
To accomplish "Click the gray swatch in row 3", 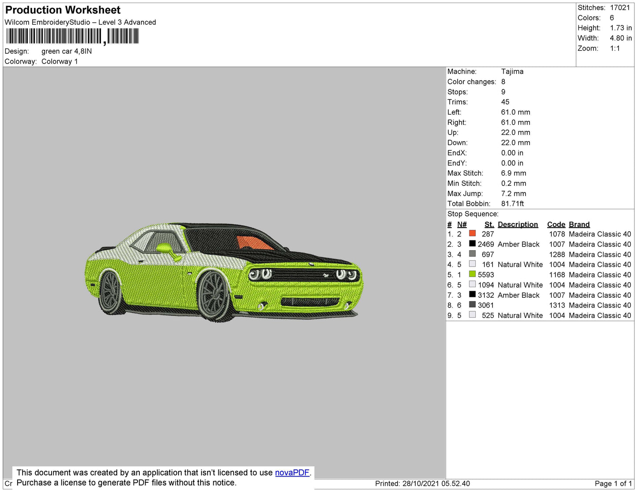I will click(x=473, y=254).
